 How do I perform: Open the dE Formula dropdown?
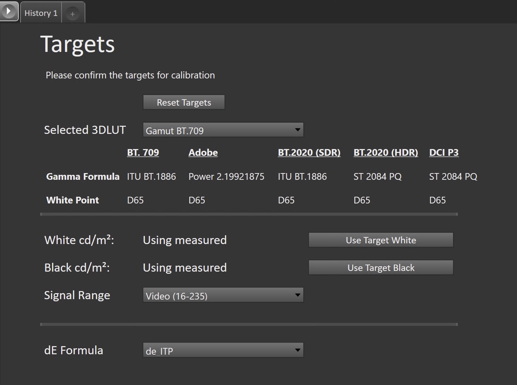[x=223, y=350]
